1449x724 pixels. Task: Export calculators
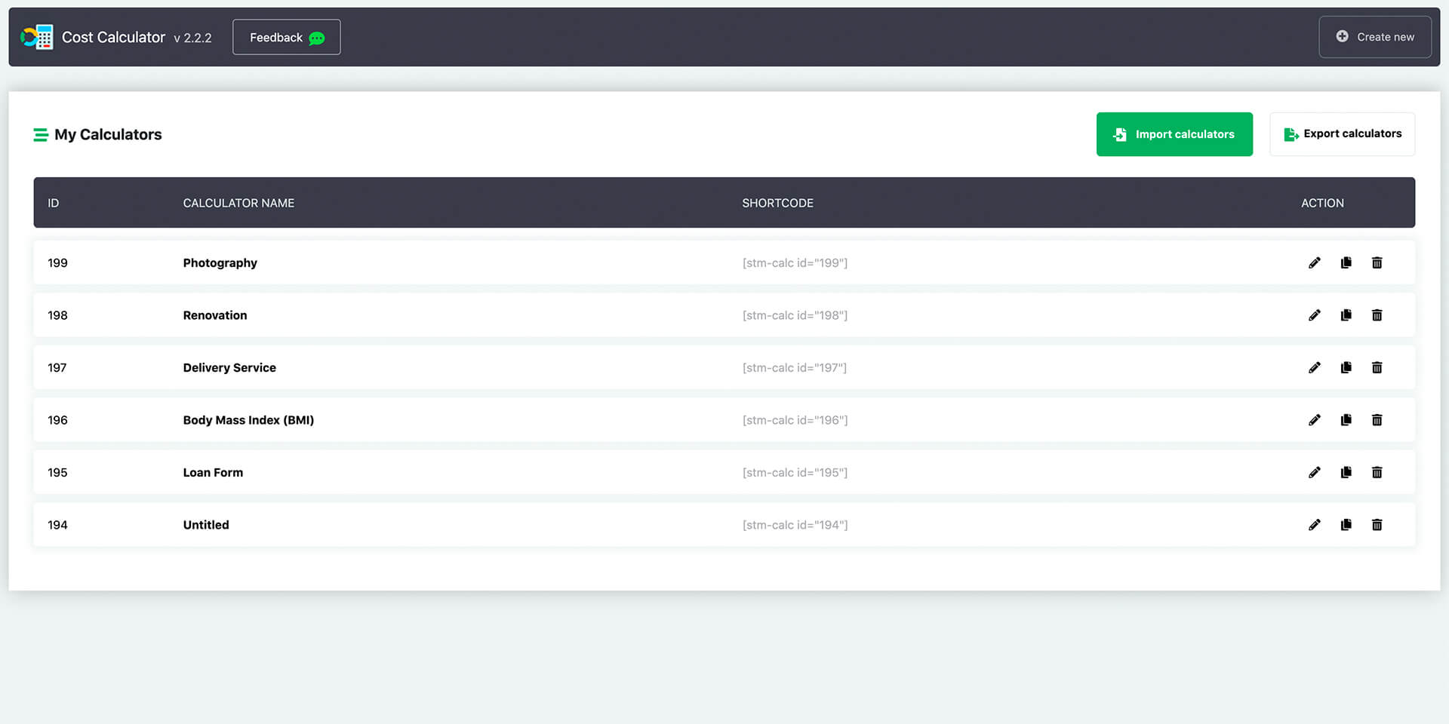tap(1343, 133)
